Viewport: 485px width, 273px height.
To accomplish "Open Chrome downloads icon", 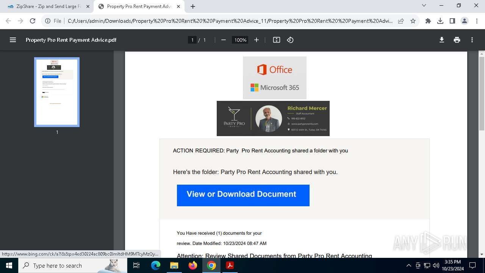I will point(440,21).
